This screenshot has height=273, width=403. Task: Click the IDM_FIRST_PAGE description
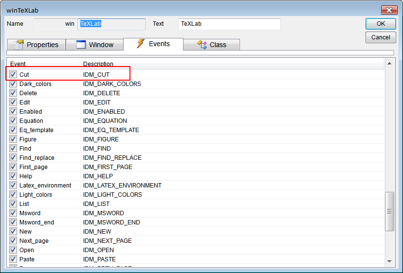(x=108, y=167)
